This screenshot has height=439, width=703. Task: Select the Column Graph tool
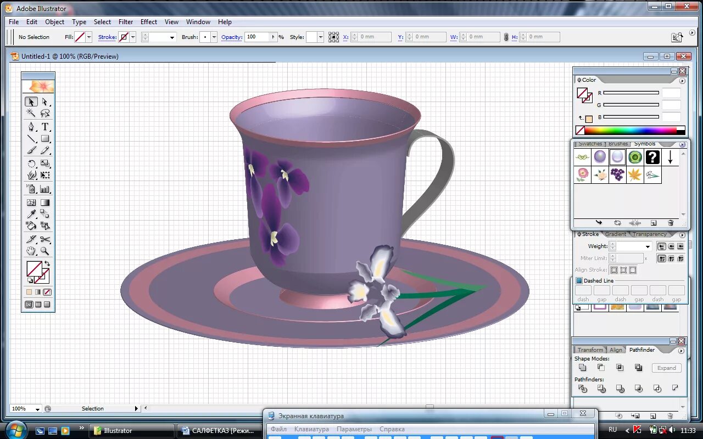[x=46, y=189]
